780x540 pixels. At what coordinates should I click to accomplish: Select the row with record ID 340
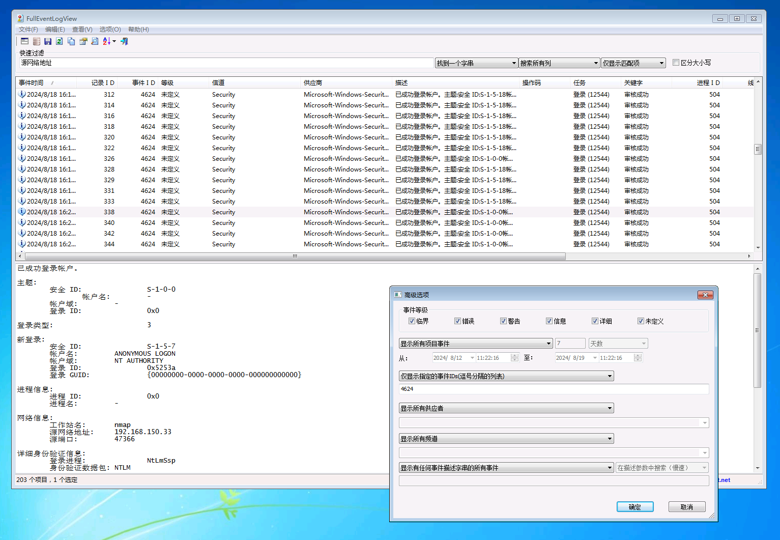385,222
